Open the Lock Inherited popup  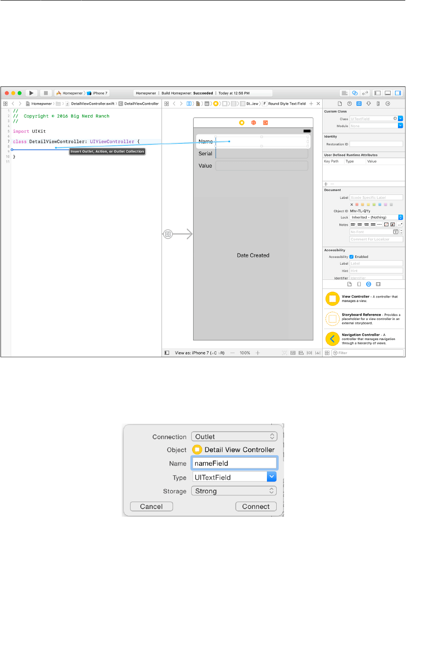point(376,217)
